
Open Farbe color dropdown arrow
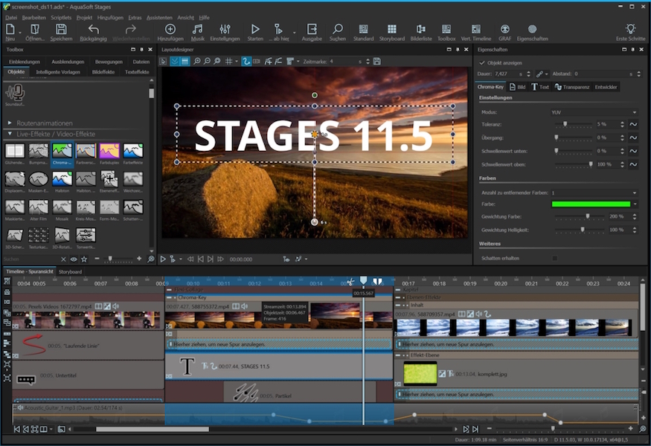coord(635,204)
